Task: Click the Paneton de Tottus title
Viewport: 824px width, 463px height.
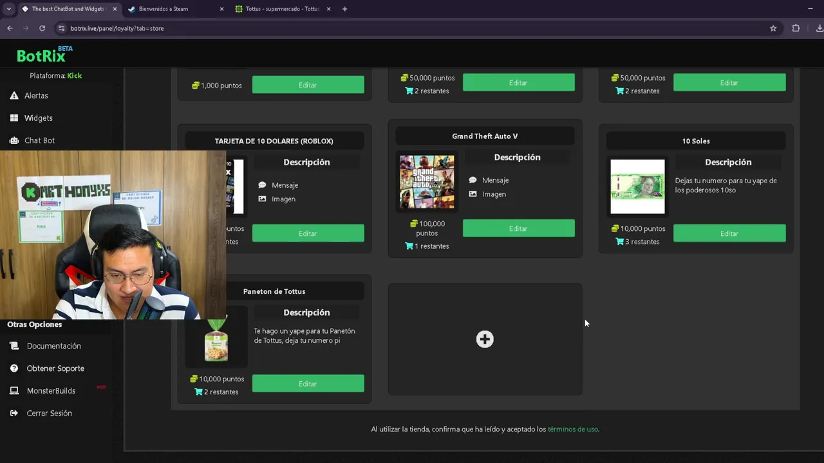Action: 274,291
